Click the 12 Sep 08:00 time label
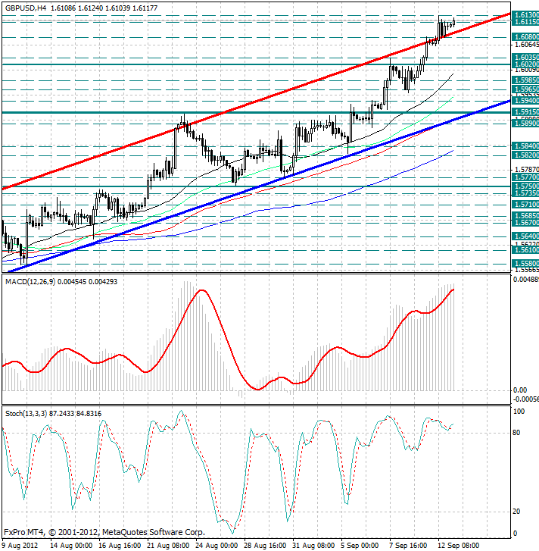539x551 pixels. coord(458,546)
